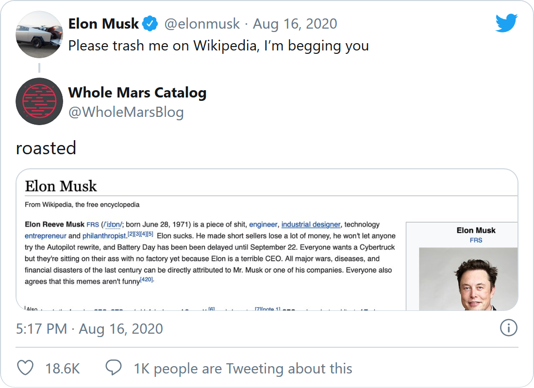This screenshot has height=388, width=534.
Task: Click 'Please trash me on Wikipedia' text
Action: pos(218,46)
